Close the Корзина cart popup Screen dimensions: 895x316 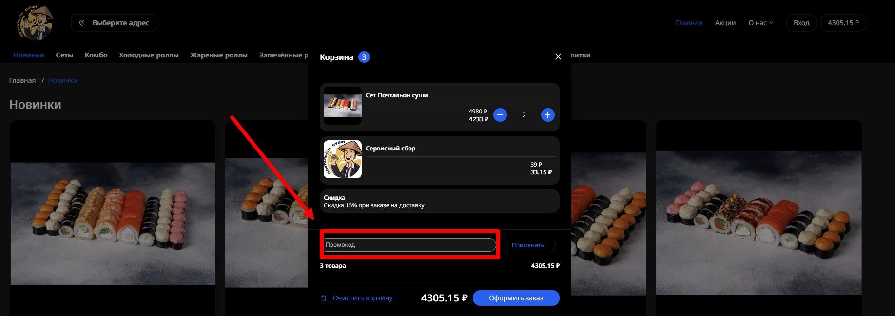558,57
